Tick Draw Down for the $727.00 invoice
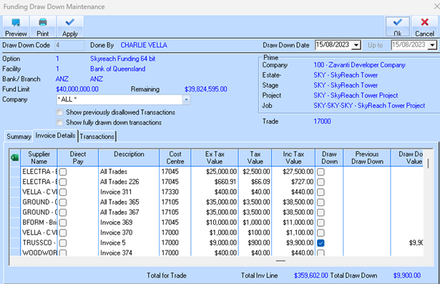This screenshot has width=440, height=284. (321, 182)
